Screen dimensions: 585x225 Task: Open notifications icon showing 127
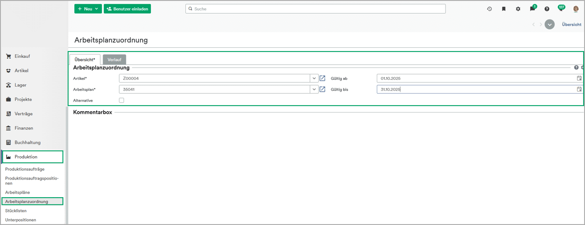pyautogui.click(x=561, y=9)
